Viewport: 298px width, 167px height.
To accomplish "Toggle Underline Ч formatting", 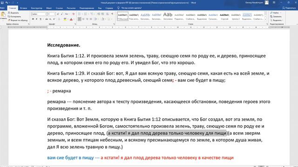I will pos(41,19).
